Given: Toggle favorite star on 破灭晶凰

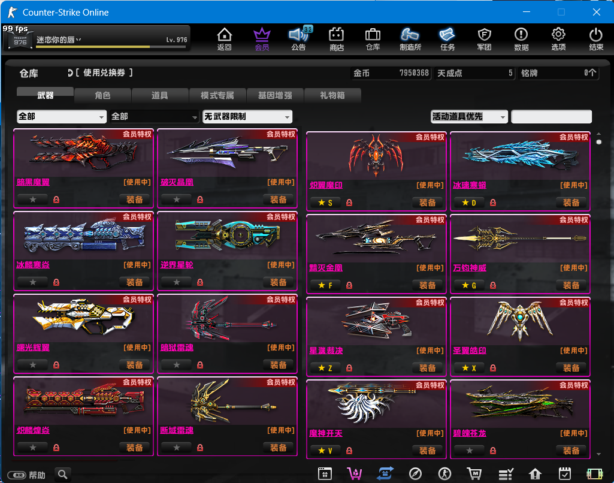Looking at the screenshot, I should point(177,200).
